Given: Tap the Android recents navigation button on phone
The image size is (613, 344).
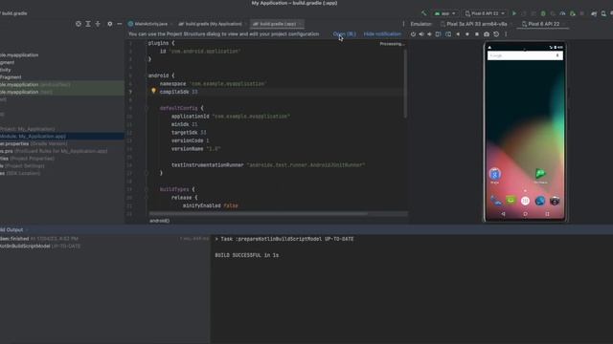Looking at the screenshot, I should [547, 214].
